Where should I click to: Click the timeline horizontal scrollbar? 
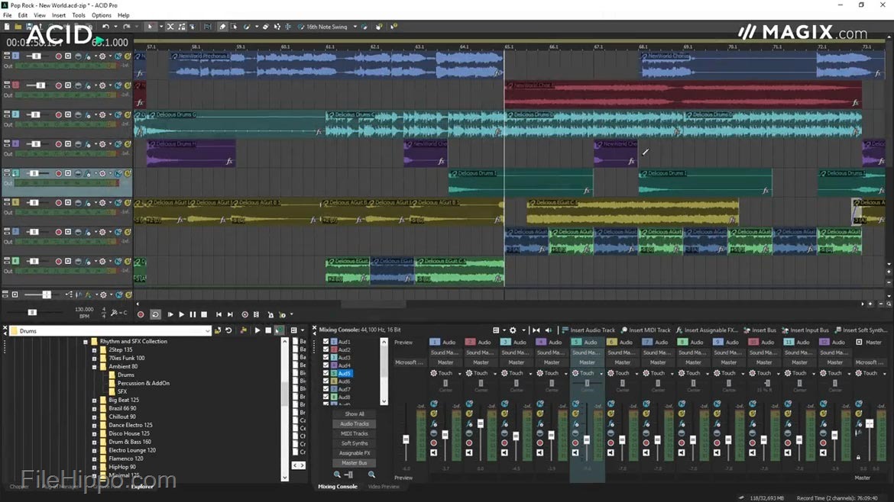[x=374, y=302]
